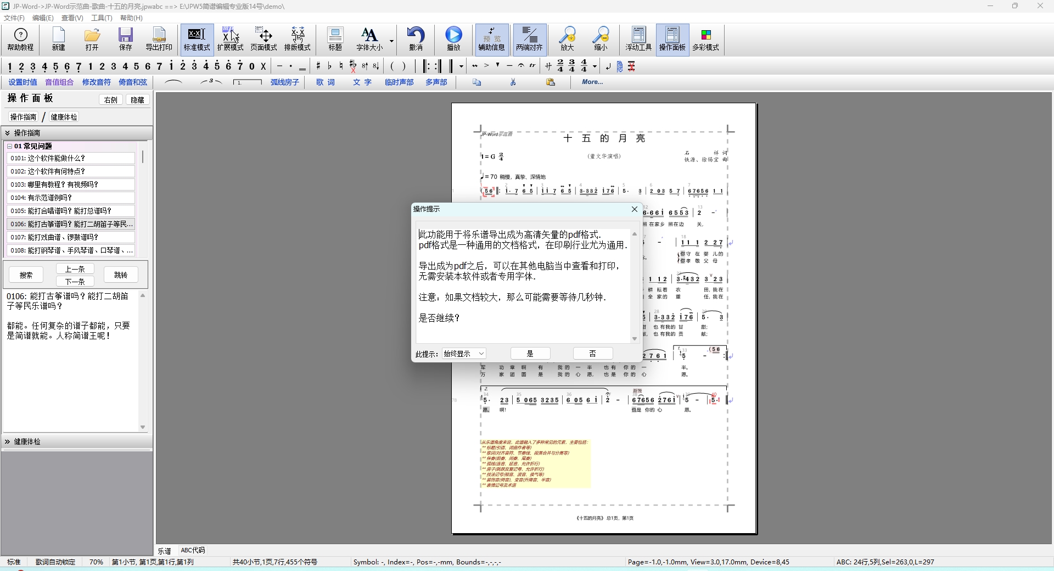Image resolution: width=1054 pixels, height=571 pixels.
Task: Select FAQ 0104: 有示范谱例吗?
Action: pyautogui.click(x=71, y=198)
